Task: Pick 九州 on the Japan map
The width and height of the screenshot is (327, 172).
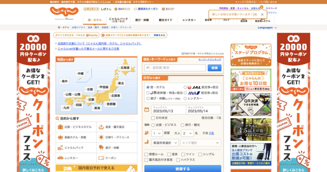Action: [x=66, y=108]
